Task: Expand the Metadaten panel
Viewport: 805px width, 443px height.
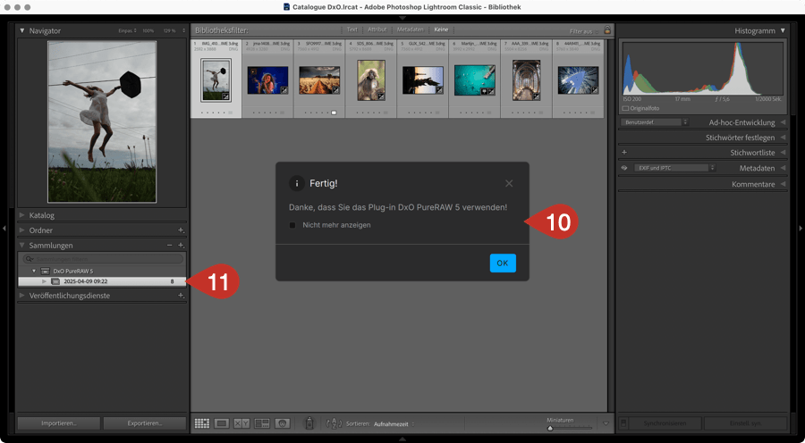Action: (x=783, y=168)
